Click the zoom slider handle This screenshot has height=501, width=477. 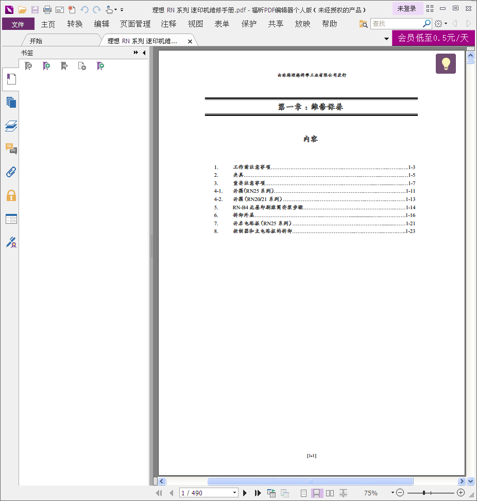[x=424, y=493]
